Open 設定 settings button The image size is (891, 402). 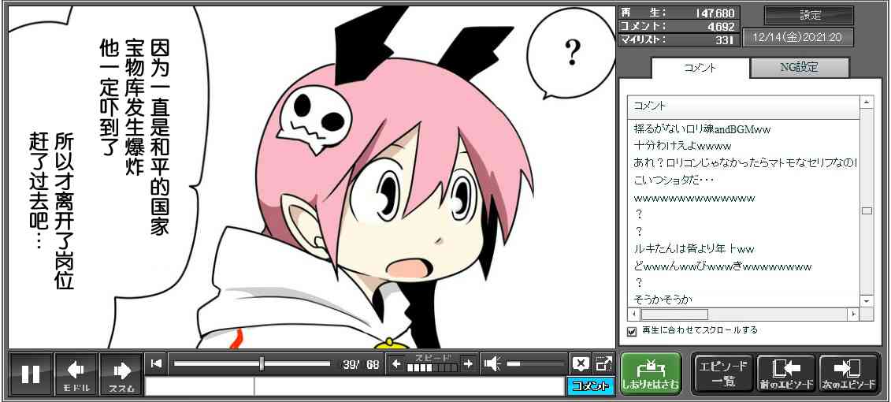point(809,15)
